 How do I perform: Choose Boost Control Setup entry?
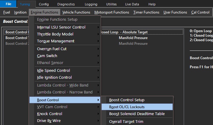[x=127, y=100]
